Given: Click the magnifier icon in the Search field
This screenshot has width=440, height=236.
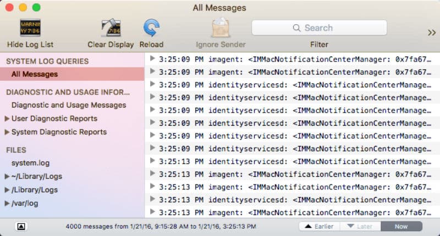Looking at the screenshot, I should (x=296, y=28).
